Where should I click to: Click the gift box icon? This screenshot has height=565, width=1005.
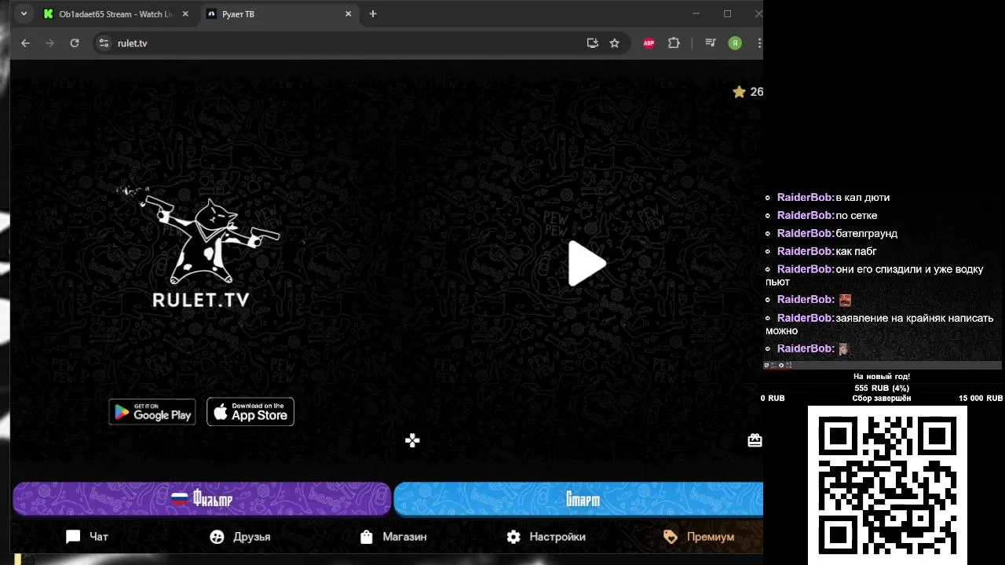coord(755,440)
